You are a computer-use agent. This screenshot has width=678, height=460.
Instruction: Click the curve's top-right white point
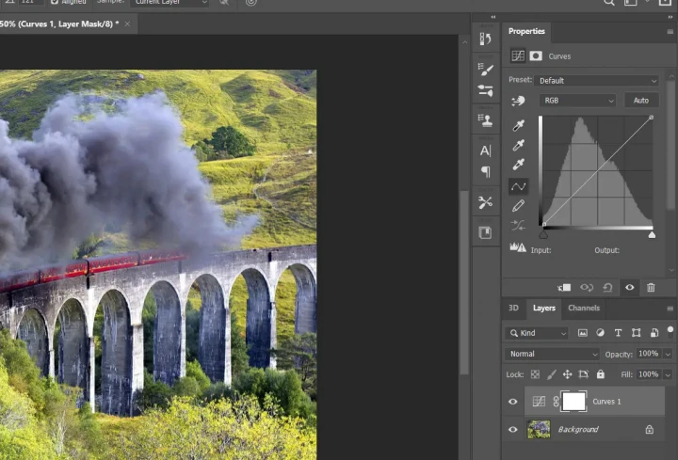[652, 118]
